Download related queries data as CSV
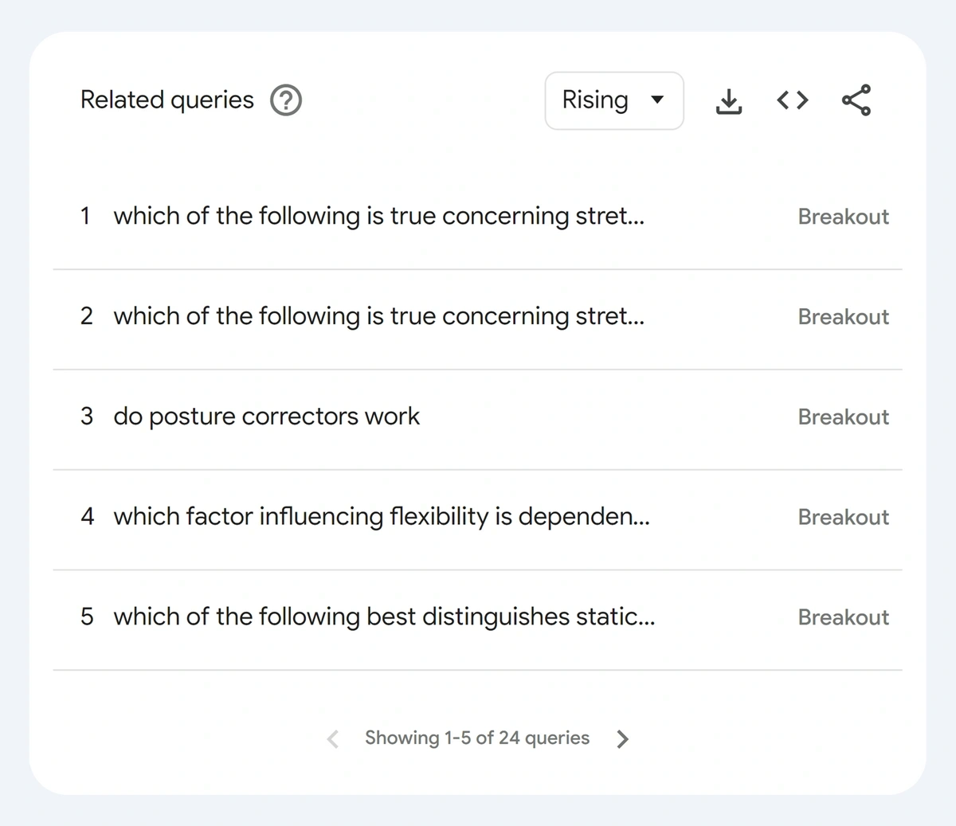This screenshot has width=956, height=826. [x=728, y=100]
